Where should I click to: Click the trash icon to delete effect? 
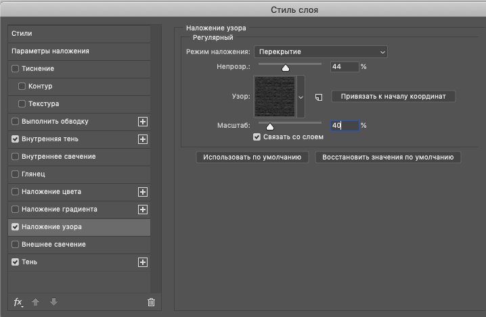(x=151, y=302)
